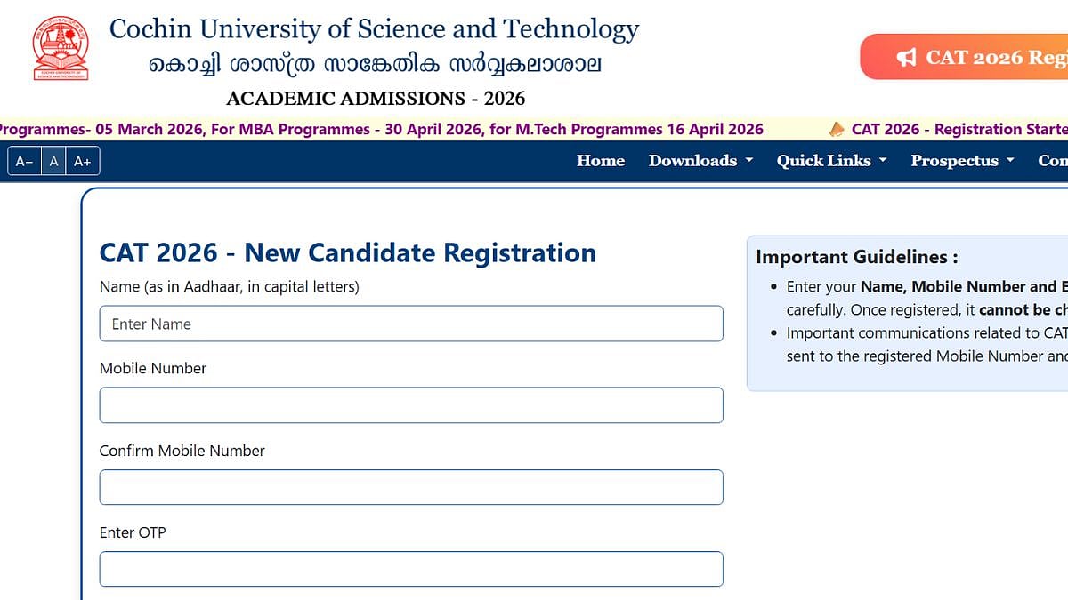
Task: Click the announcement horn emoji in scrolling ticker
Action: point(835,129)
